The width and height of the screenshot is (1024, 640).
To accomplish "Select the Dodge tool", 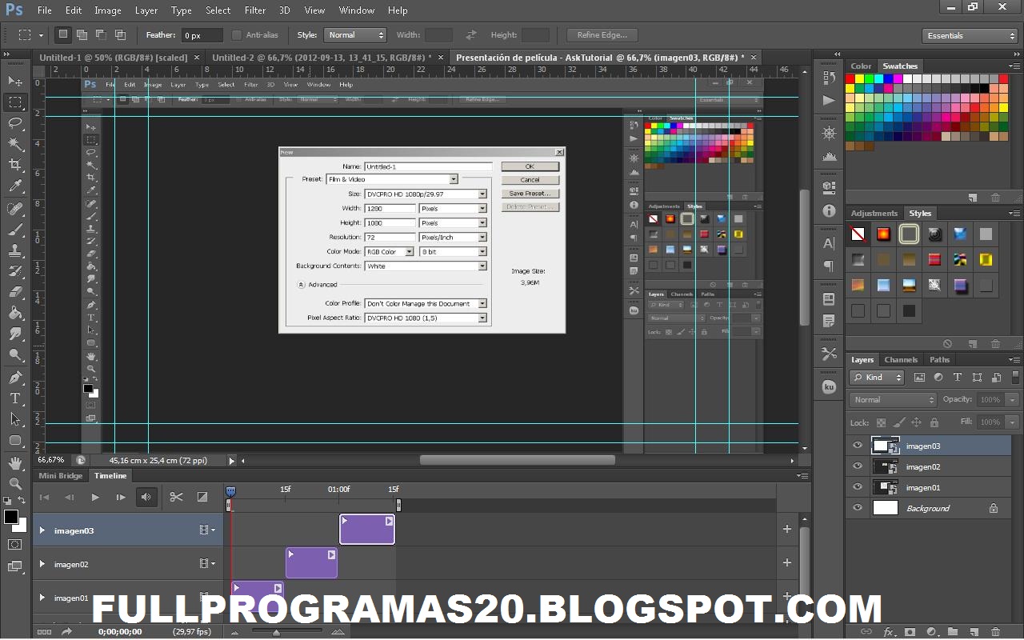I will click(x=15, y=355).
